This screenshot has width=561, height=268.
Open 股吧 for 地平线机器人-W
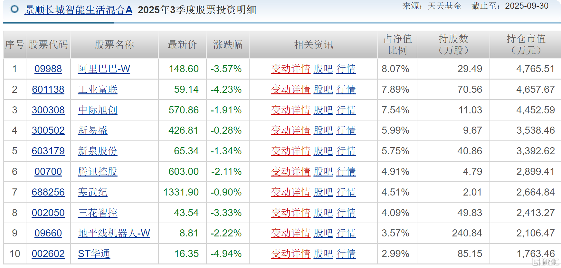323,233
